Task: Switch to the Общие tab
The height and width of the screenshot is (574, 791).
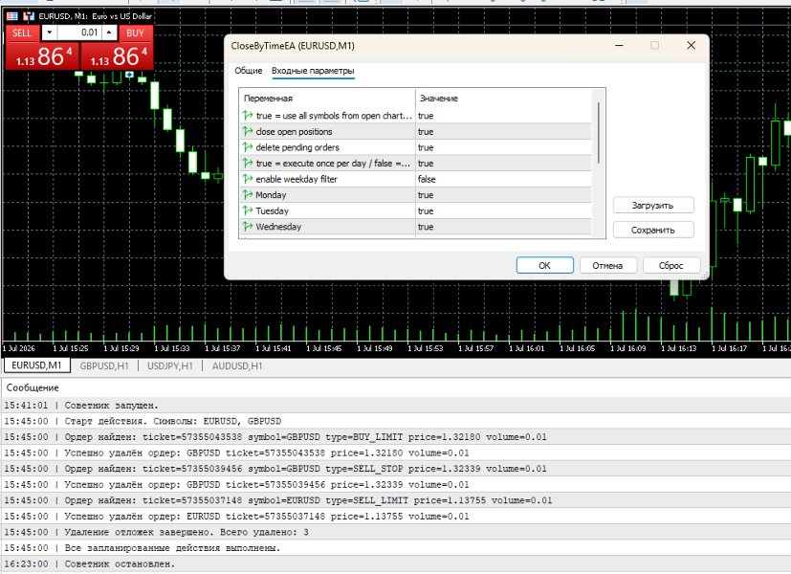Action: [x=248, y=71]
